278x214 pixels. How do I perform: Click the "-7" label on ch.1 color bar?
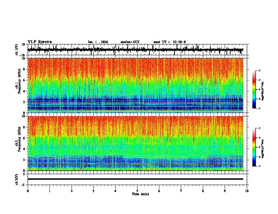click(x=259, y=108)
